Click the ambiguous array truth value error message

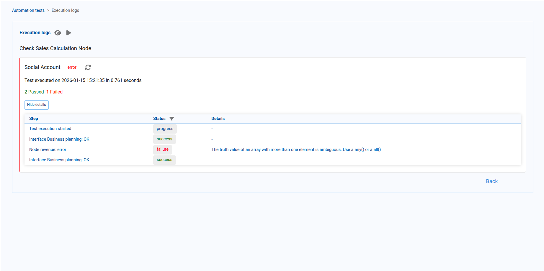tap(296, 150)
